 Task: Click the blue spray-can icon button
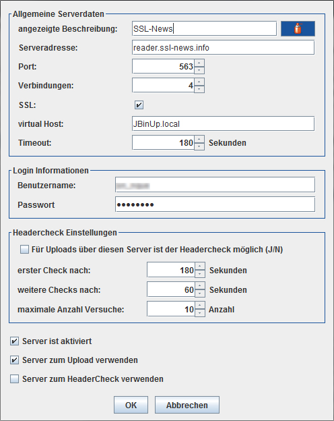pos(298,28)
